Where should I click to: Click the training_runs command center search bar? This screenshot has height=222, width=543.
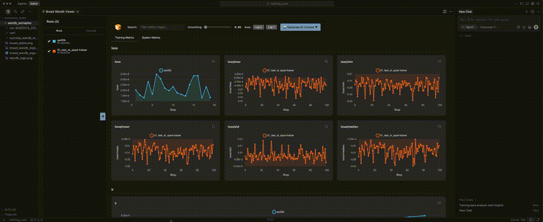coord(277,3)
